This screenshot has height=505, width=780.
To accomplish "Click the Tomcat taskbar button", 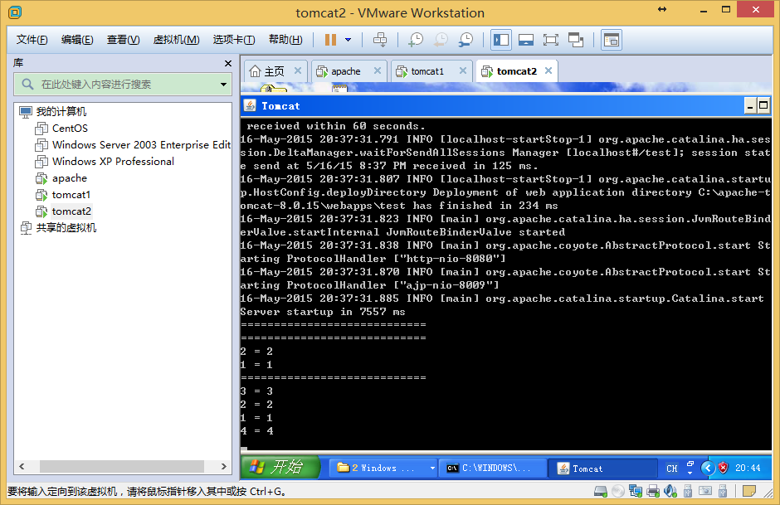I will 602,469.
